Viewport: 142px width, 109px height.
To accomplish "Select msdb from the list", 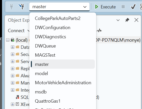I will click(x=63, y=92).
